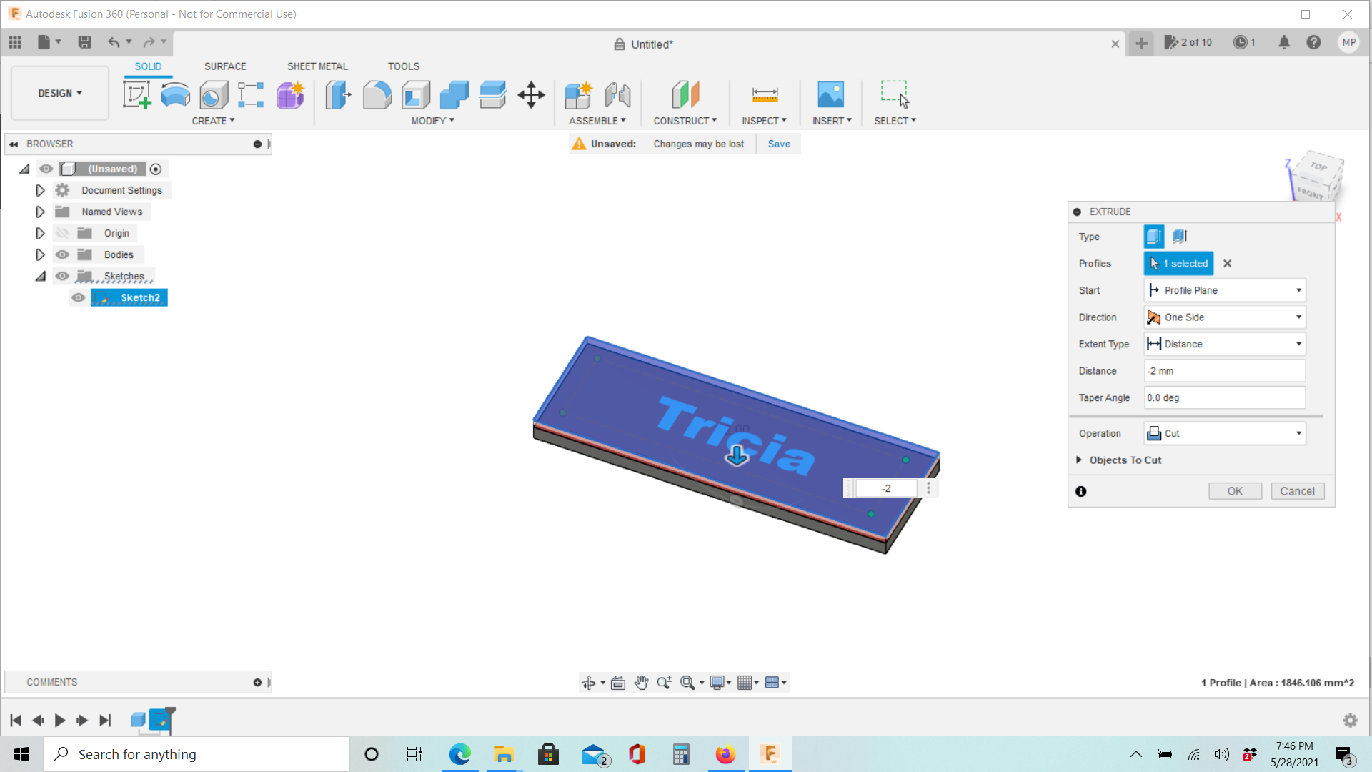Toggle visibility of Sketches folder
The height and width of the screenshot is (772, 1372).
coord(63,276)
